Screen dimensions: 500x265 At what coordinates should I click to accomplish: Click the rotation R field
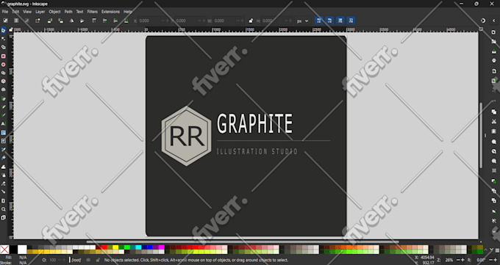[x=481, y=260]
